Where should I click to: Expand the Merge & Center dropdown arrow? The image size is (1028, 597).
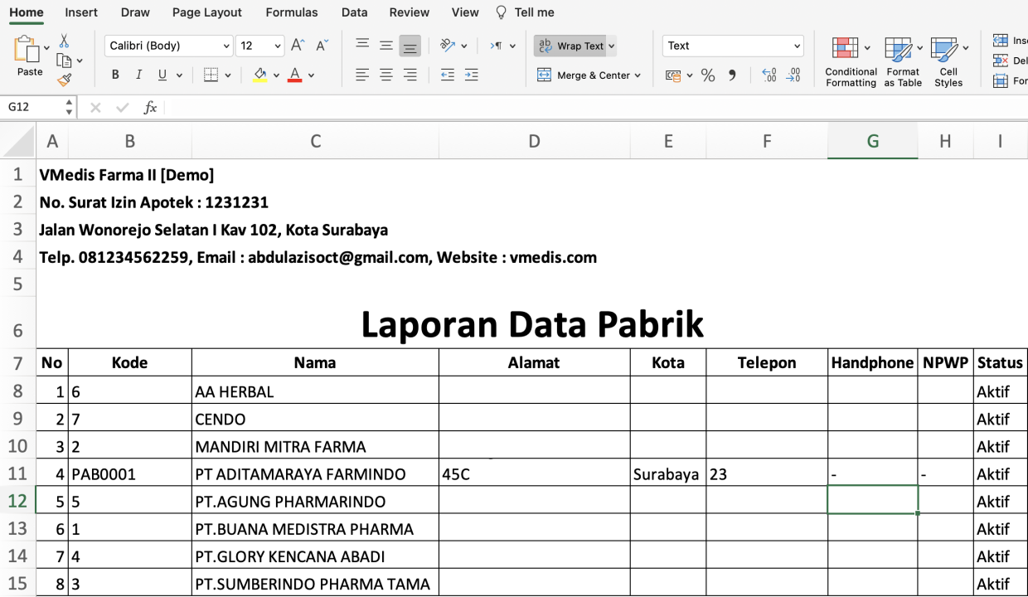638,75
